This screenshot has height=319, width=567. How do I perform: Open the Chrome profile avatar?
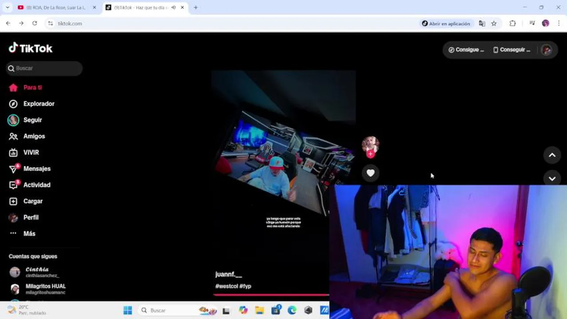[x=546, y=23]
